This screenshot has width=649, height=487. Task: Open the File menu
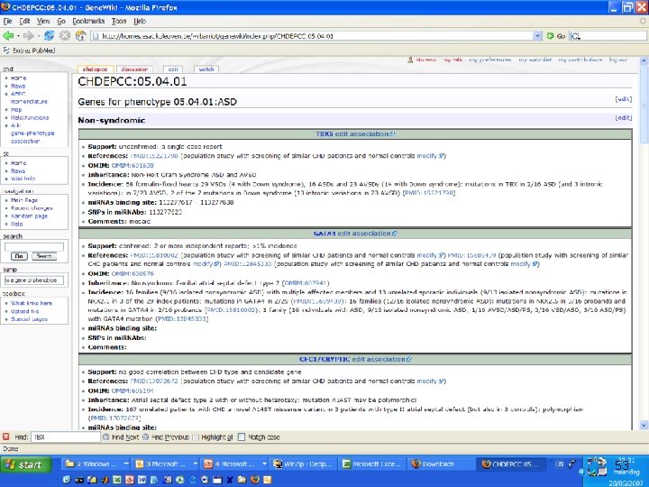click(x=8, y=21)
